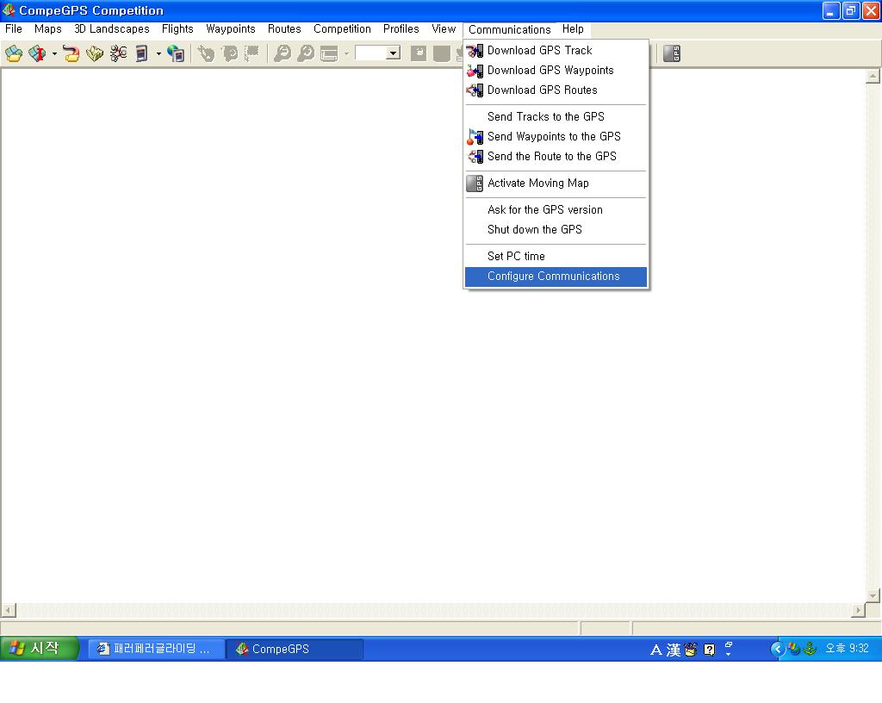Click the Hanja 漢 language bar icon

coord(674,650)
